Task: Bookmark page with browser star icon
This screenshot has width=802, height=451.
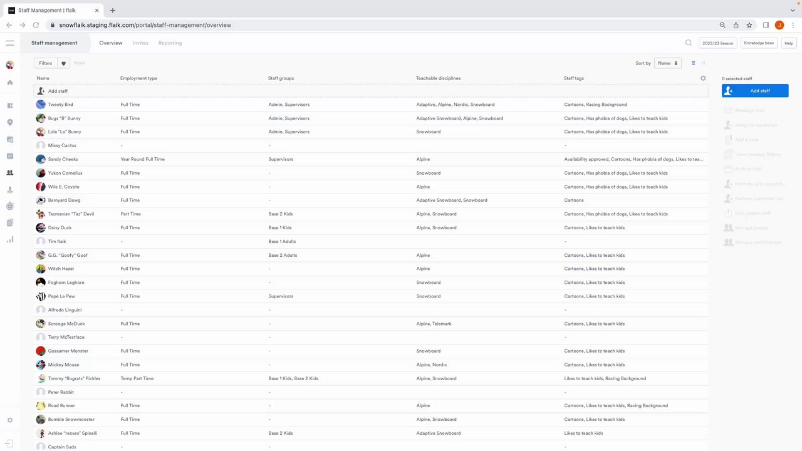Action: tap(749, 25)
